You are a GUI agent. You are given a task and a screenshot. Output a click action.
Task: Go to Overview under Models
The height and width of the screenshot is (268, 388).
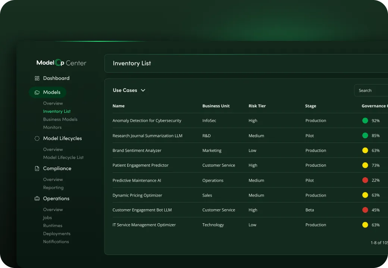(53, 103)
